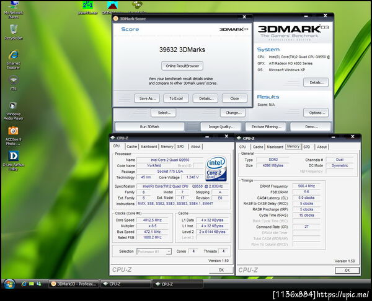Viewport: 372px width, 301px height.
Task: Click Run 3DMark button
Action: [x=149, y=127]
